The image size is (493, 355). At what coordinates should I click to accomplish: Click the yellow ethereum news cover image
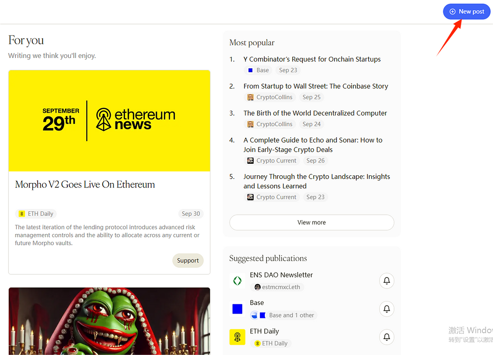click(x=109, y=120)
